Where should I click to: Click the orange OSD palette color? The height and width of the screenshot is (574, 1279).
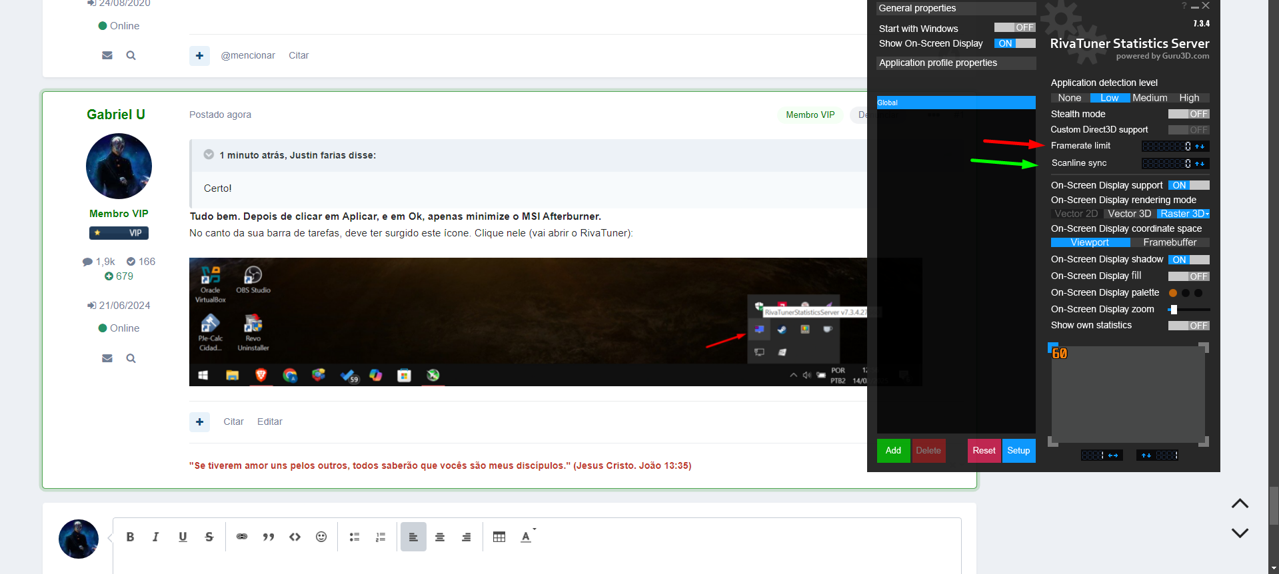point(1173,293)
